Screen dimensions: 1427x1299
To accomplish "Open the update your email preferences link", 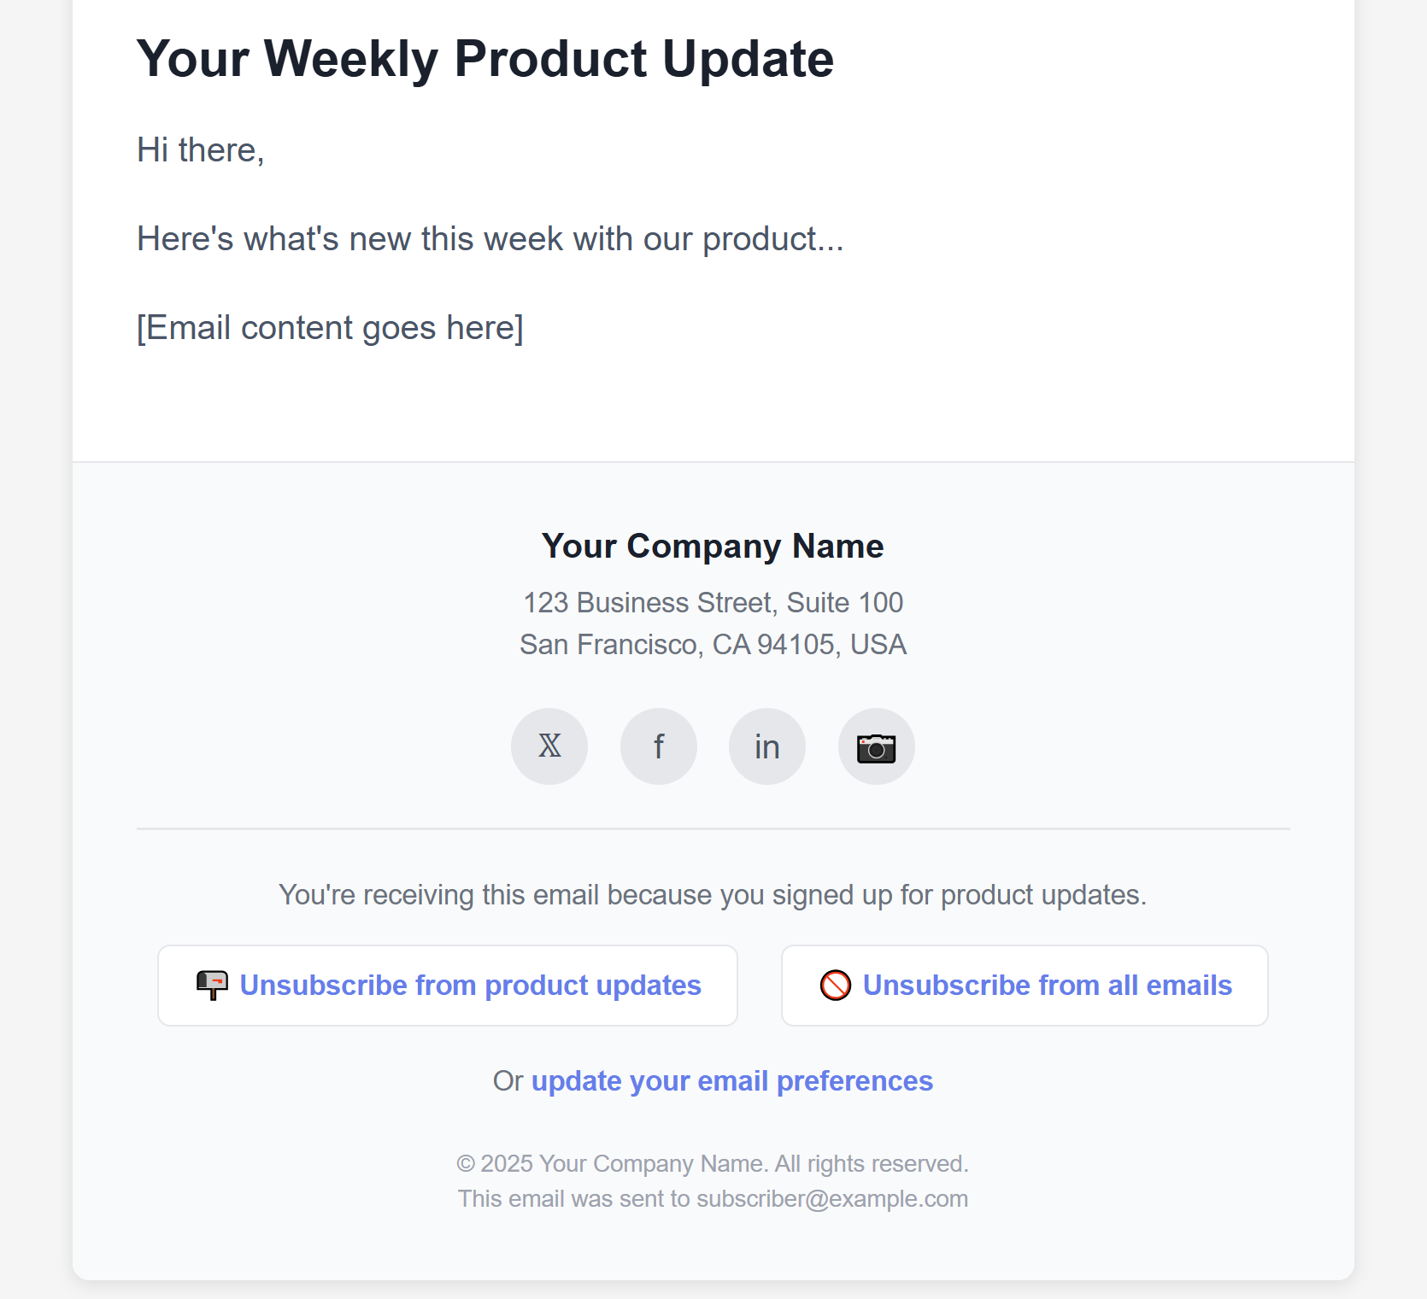I will click(731, 1081).
